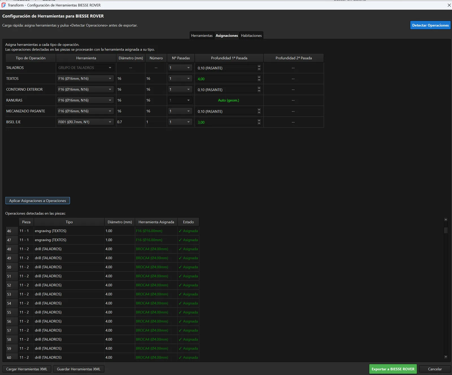Increase BISEL EJE depth with up arrow

(259, 120)
